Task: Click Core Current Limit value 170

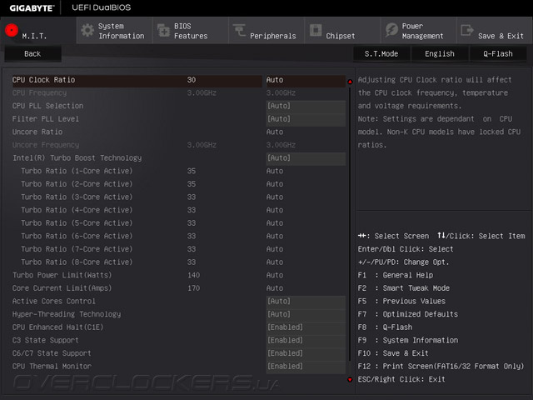Action: pos(194,288)
